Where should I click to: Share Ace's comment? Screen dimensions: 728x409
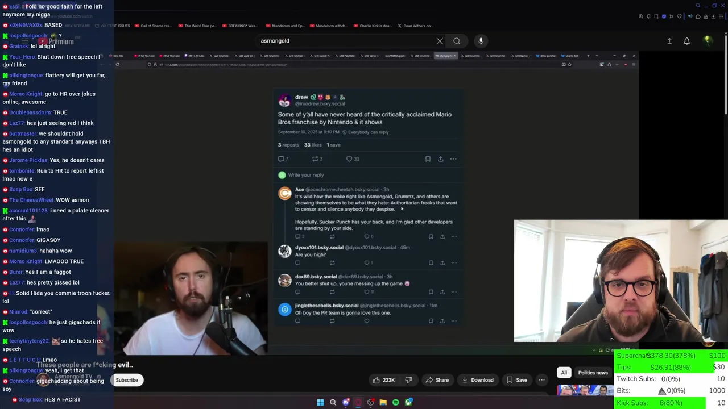(442, 236)
